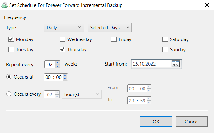Click the OK button
This screenshot has height=133, width=214.
pyautogui.click(x=156, y=122)
